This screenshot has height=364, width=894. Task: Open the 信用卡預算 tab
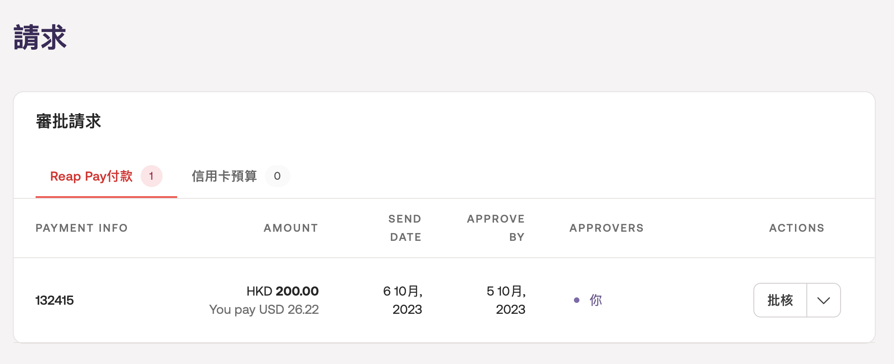pyautogui.click(x=224, y=176)
